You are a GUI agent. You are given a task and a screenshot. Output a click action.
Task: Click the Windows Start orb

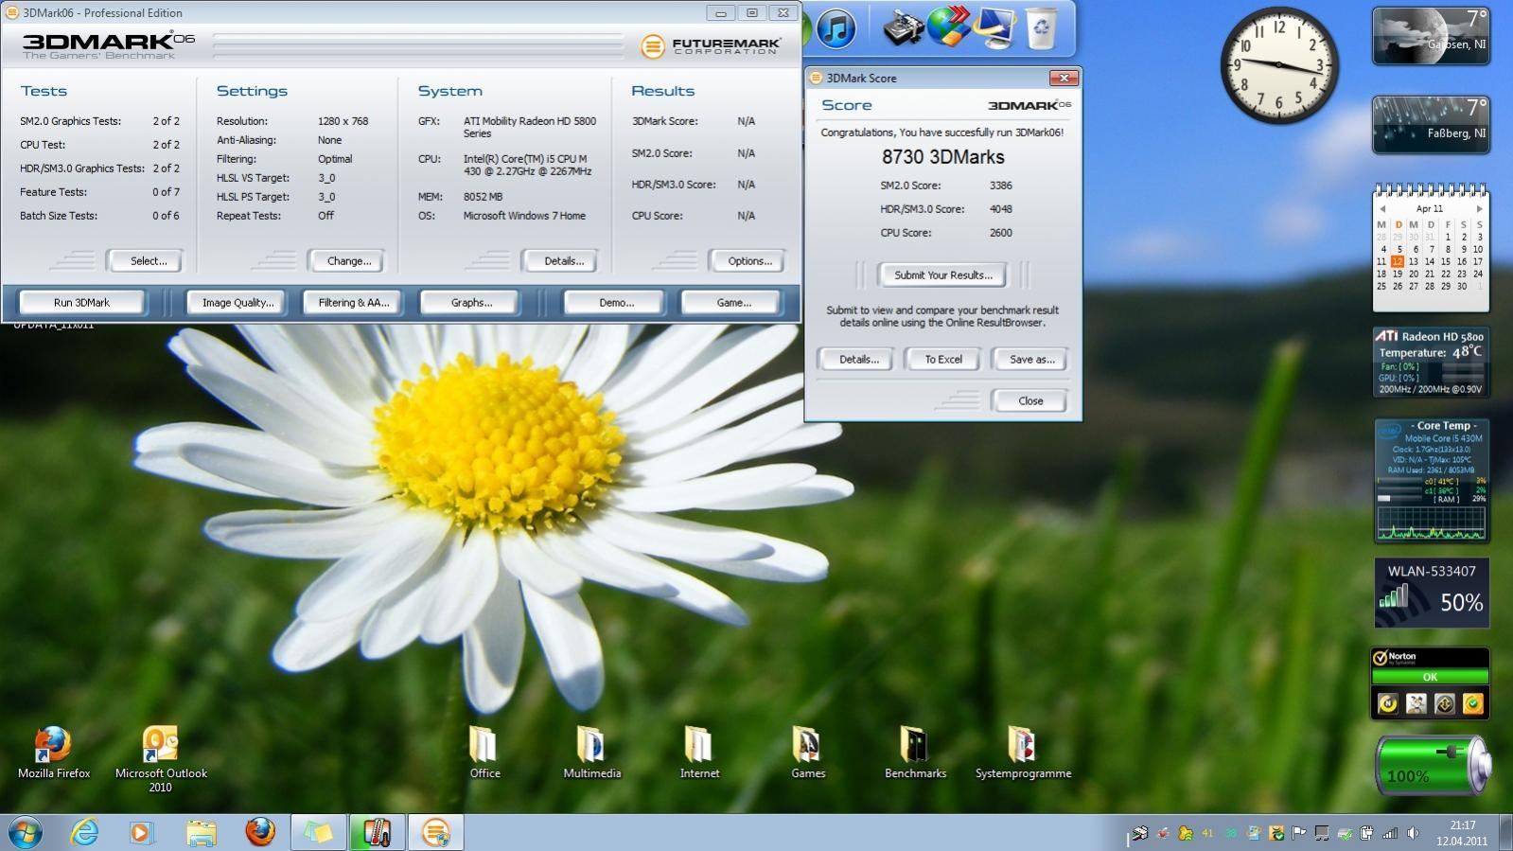click(26, 832)
